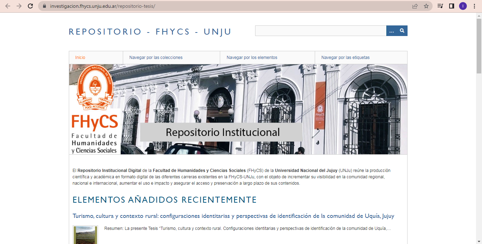Select the Repositorio Institucional banner image
This screenshot has width=482, height=244.
238,109
